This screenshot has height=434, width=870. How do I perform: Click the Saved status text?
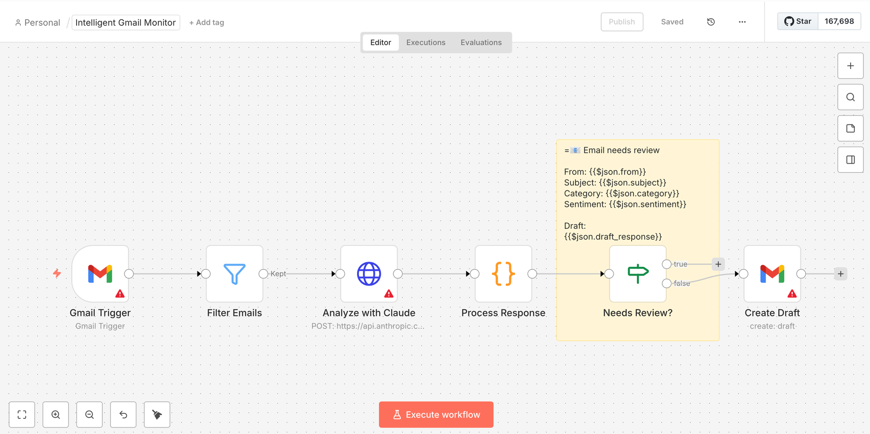tap(672, 22)
